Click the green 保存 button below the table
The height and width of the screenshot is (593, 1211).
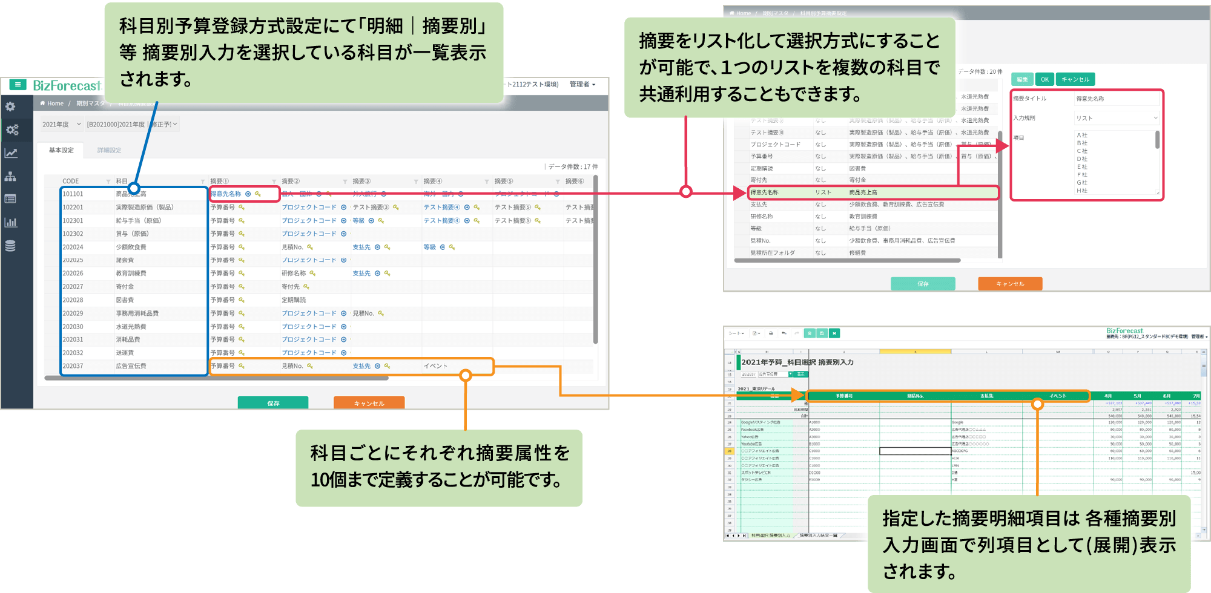(x=273, y=403)
